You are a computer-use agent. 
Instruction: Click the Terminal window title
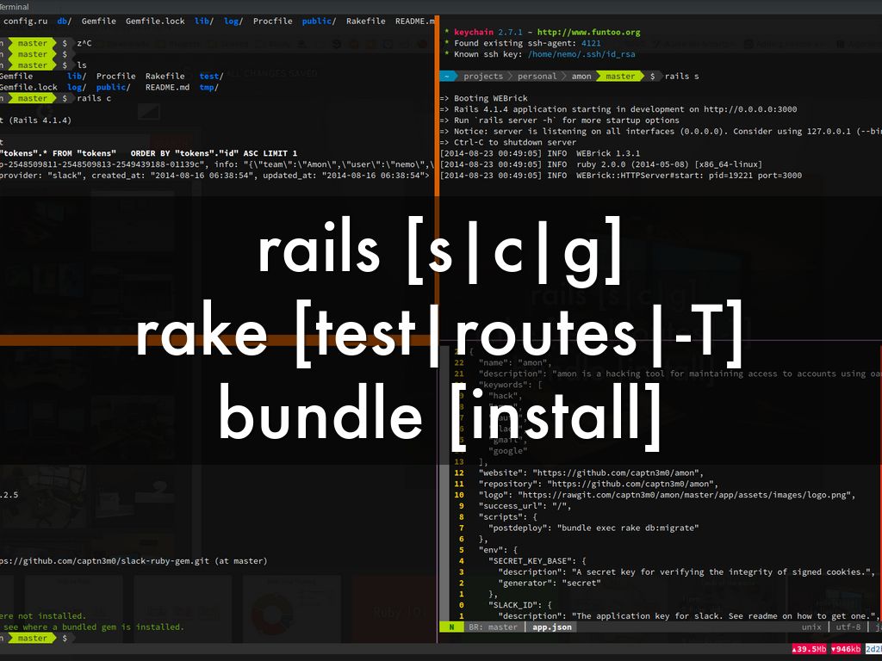click(x=16, y=6)
